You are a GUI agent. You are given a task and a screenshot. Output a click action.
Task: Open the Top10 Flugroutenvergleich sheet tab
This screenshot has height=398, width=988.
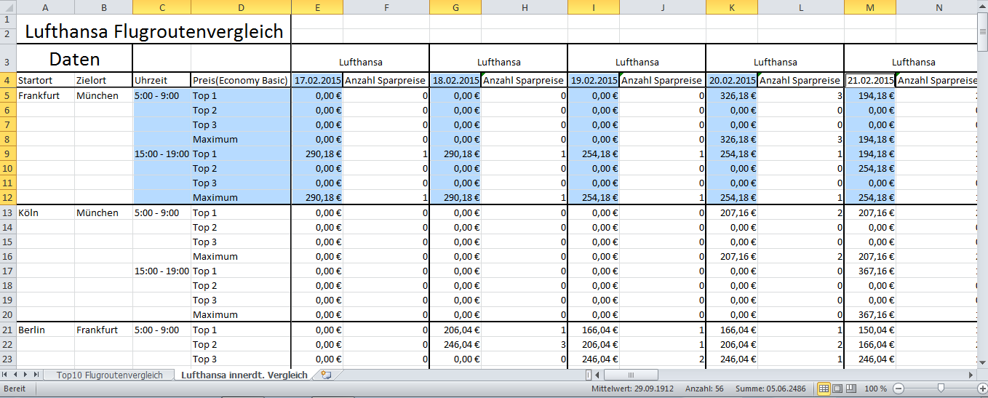pyautogui.click(x=110, y=375)
